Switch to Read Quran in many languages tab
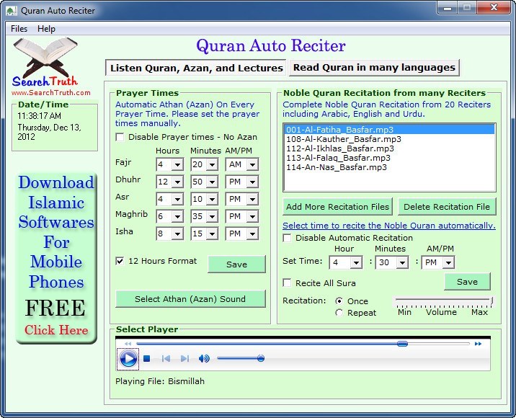This screenshot has height=418, width=516. pyautogui.click(x=374, y=68)
